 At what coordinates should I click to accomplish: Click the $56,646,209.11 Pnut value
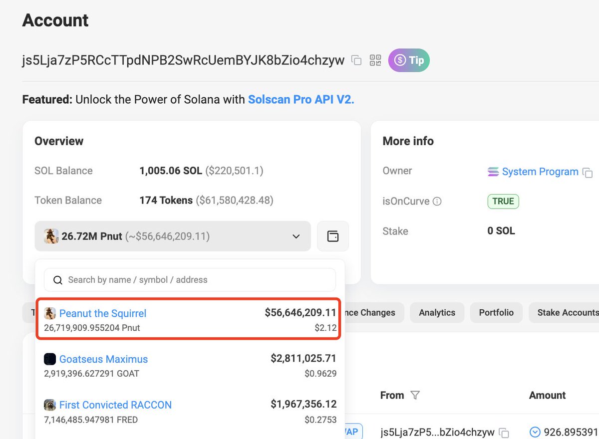click(x=300, y=313)
